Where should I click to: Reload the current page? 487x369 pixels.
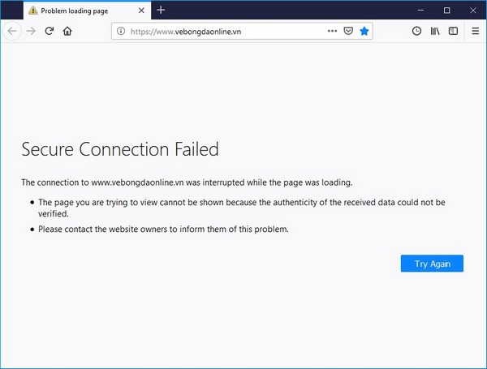(x=50, y=31)
